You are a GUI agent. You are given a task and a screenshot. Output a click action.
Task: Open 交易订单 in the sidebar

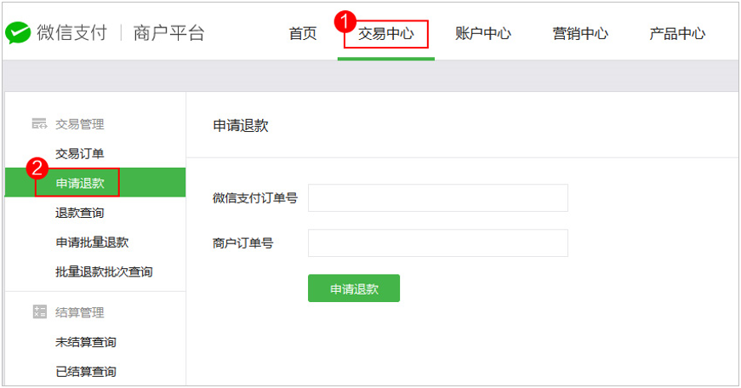tap(80, 153)
